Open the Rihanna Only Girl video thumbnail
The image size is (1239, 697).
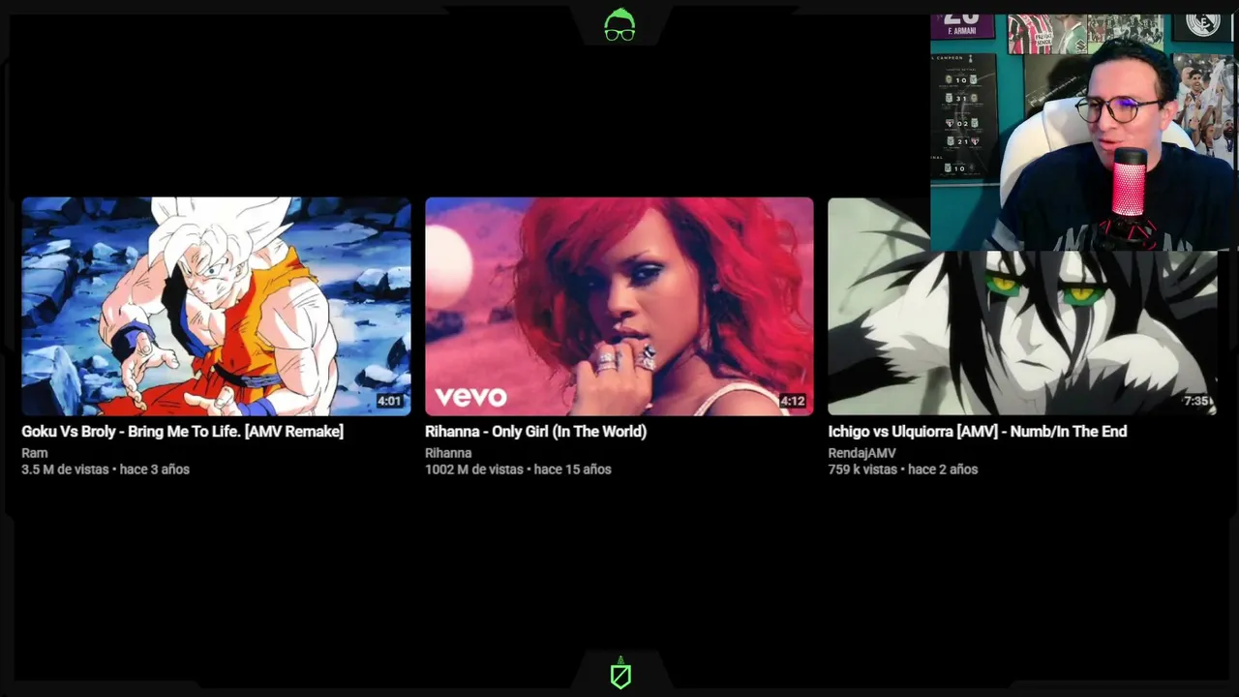click(x=619, y=306)
